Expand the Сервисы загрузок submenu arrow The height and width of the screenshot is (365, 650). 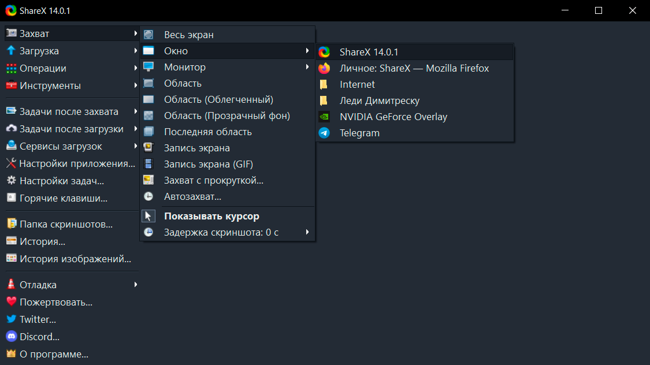135,146
